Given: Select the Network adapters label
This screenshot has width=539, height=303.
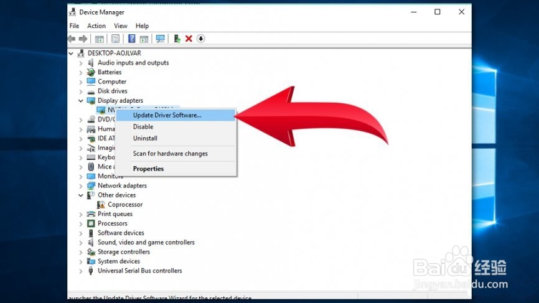Looking at the screenshot, I should pyautogui.click(x=122, y=185).
